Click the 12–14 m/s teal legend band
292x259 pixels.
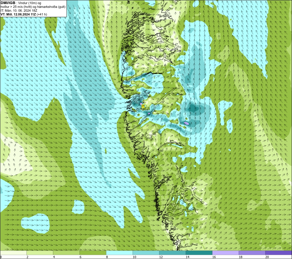(173, 253)
